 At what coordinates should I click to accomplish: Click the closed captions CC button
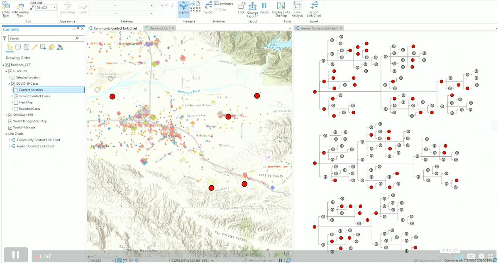click(x=471, y=256)
